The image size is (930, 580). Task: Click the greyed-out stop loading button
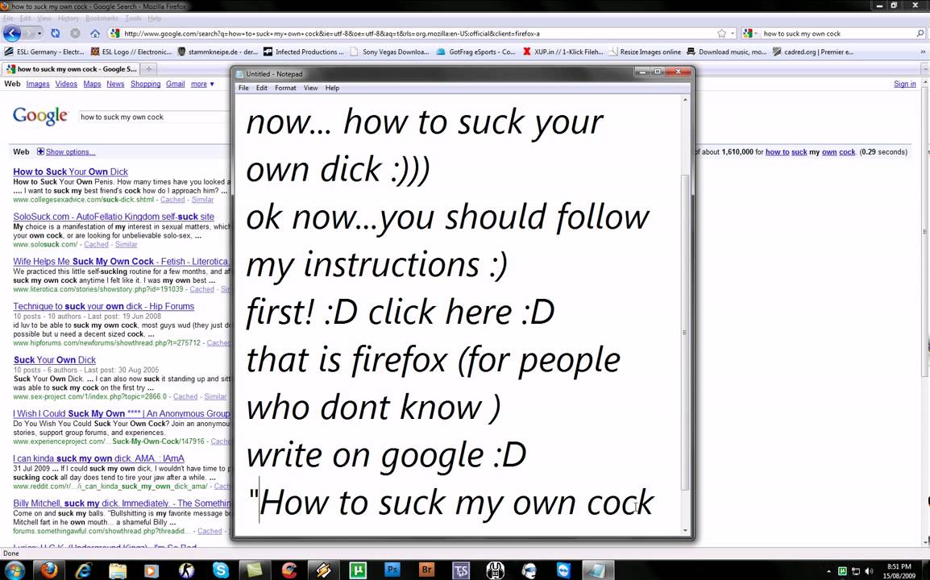tap(75, 34)
